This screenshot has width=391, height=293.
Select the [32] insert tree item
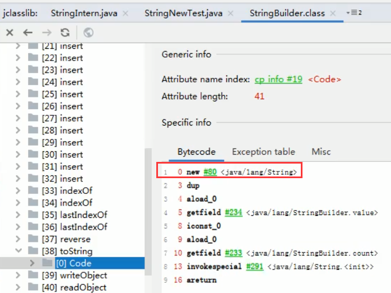click(62, 179)
